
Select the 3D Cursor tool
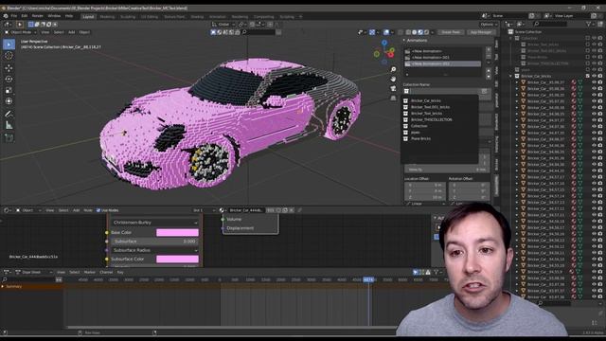point(9,56)
